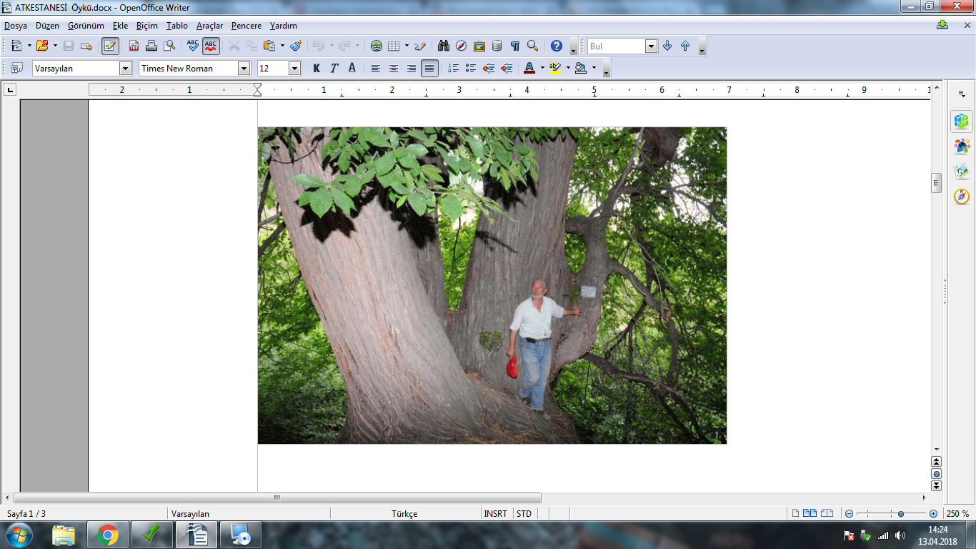Viewport: 976px width, 549px height.
Task: Toggle Edit File mode button
Action: pos(110,46)
